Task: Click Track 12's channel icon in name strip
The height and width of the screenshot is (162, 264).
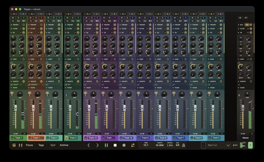Action: (86, 138)
